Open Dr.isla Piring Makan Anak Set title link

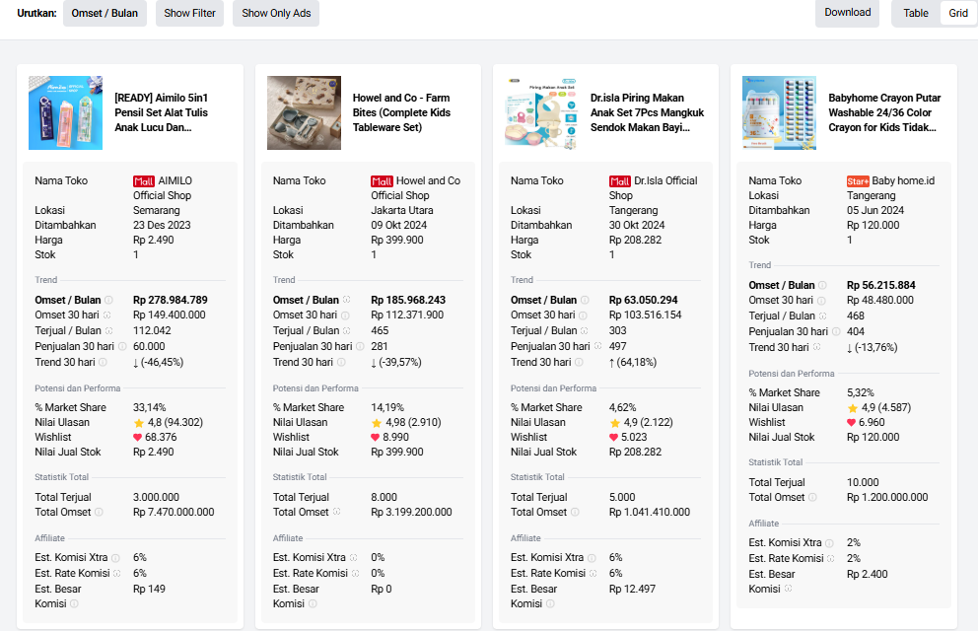(x=640, y=112)
